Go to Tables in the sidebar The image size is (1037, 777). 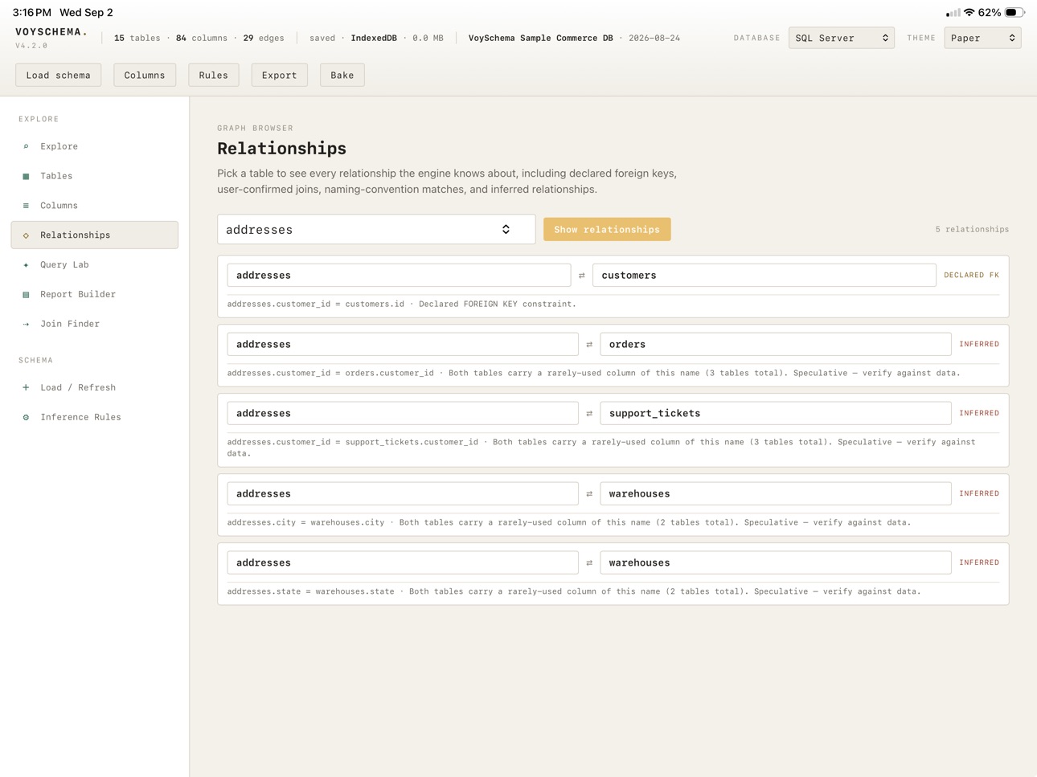click(95, 176)
